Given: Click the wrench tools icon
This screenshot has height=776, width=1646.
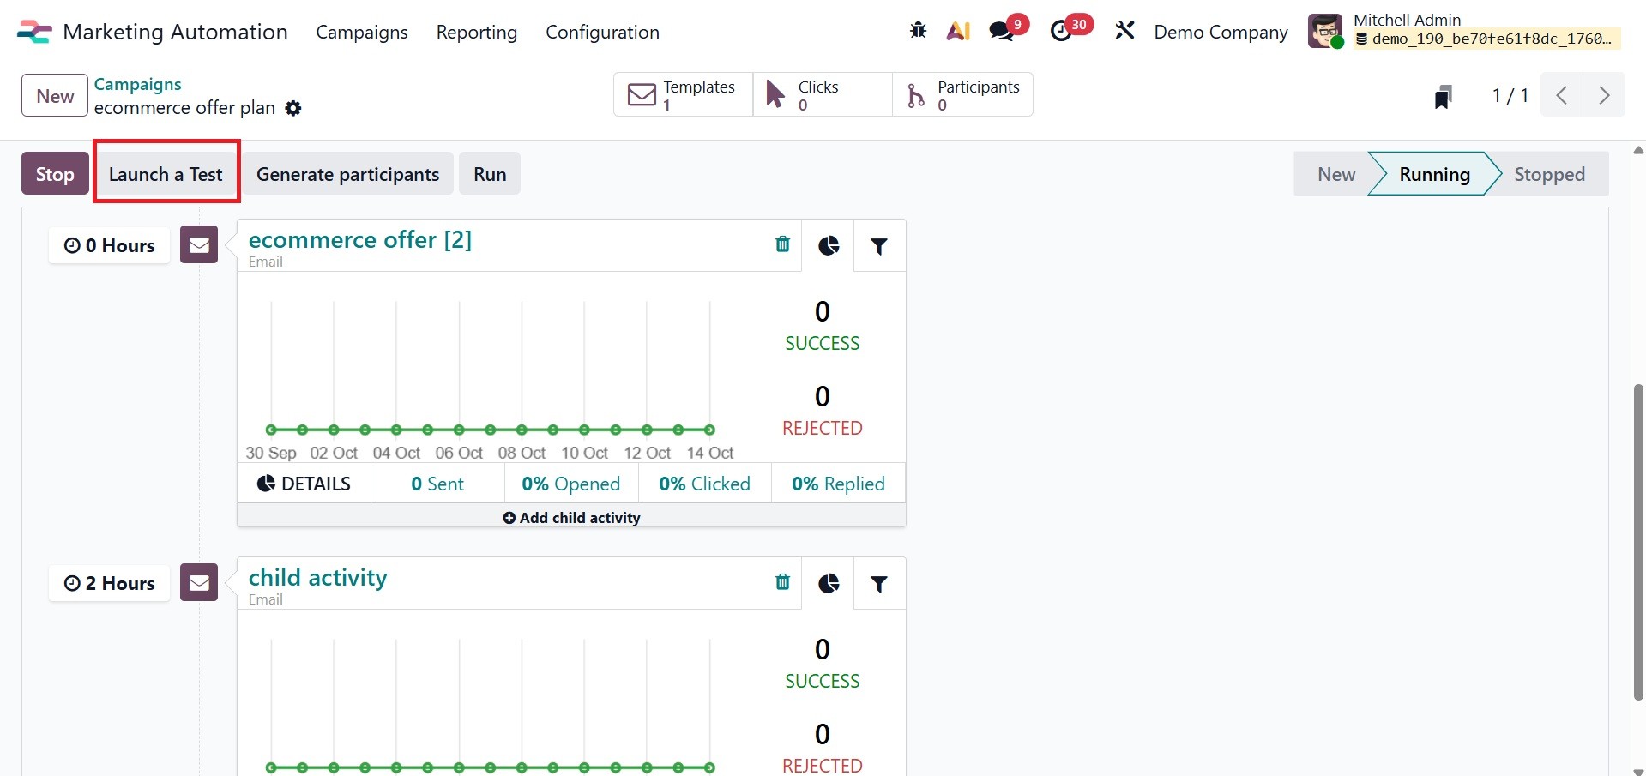Looking at the screenshot, I should [1124, 32].
